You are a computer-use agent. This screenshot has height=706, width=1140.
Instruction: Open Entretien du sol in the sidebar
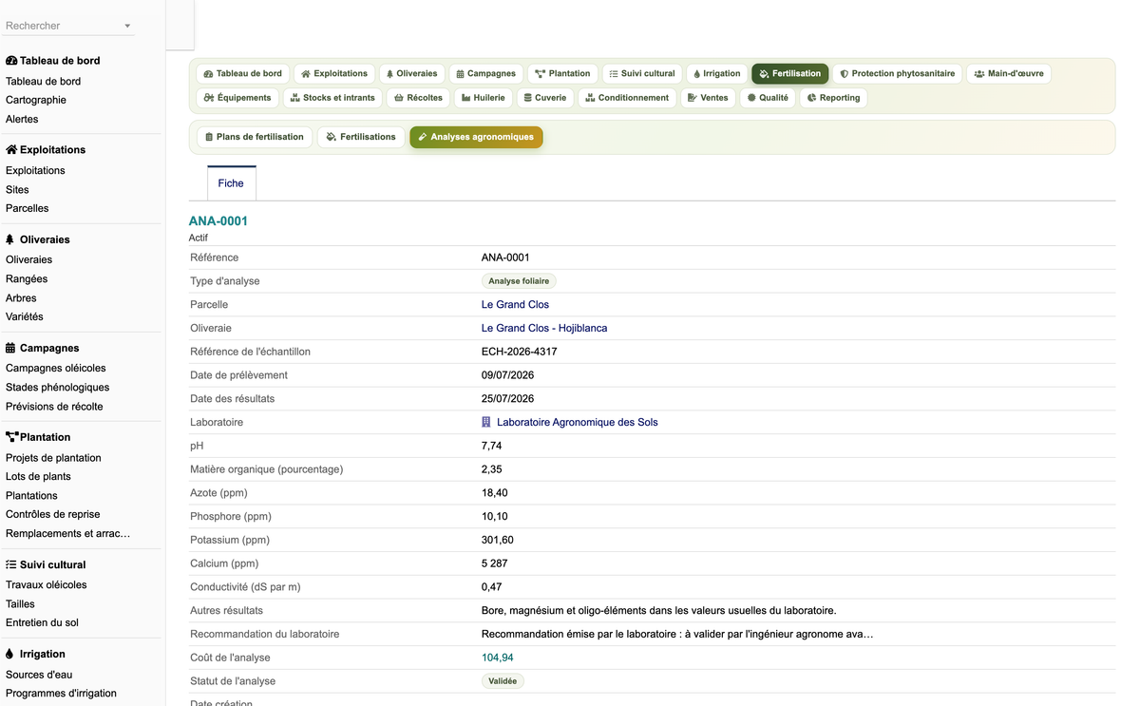(x=42, y=622)
